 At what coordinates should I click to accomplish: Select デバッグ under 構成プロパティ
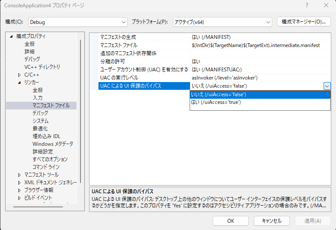pos(32,59)
